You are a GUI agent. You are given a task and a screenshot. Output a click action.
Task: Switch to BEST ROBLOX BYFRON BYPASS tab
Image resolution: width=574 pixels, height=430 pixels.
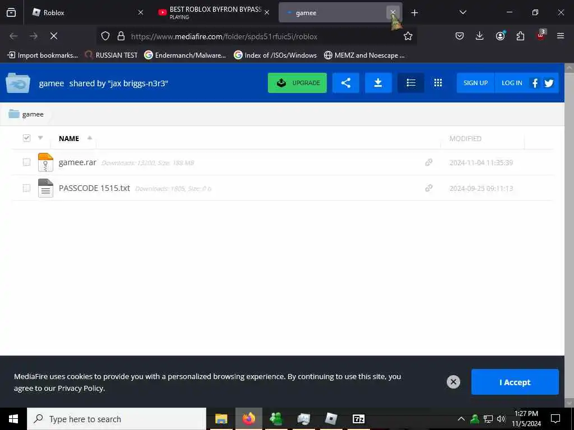215,12
